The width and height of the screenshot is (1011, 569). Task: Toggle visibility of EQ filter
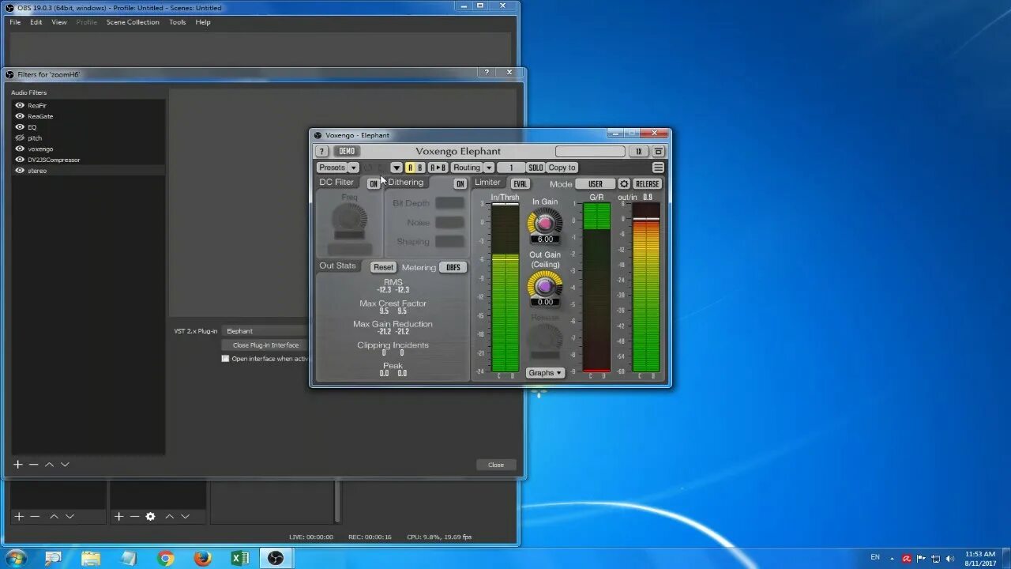pos(20,127)
